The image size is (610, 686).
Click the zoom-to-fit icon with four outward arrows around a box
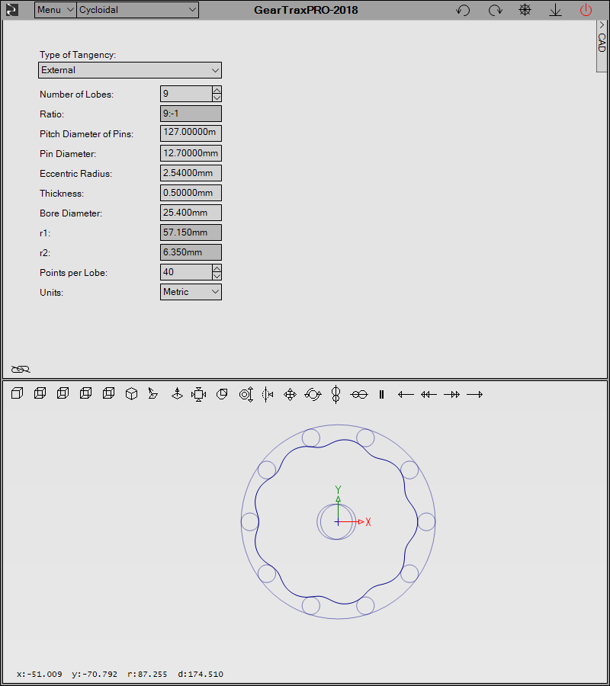tap(199, 394)
